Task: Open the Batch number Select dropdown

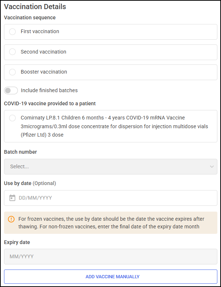Action: (111, 166)
